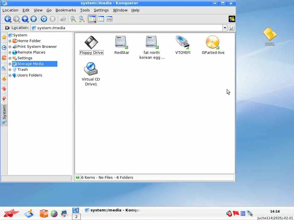The image size is (294, 220).
Task: Select System root in the sidebar tree
Action: [18, 35]
